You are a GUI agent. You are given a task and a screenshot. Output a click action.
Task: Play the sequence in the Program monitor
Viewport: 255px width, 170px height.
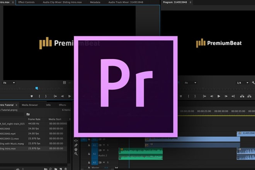pos(219,96)
